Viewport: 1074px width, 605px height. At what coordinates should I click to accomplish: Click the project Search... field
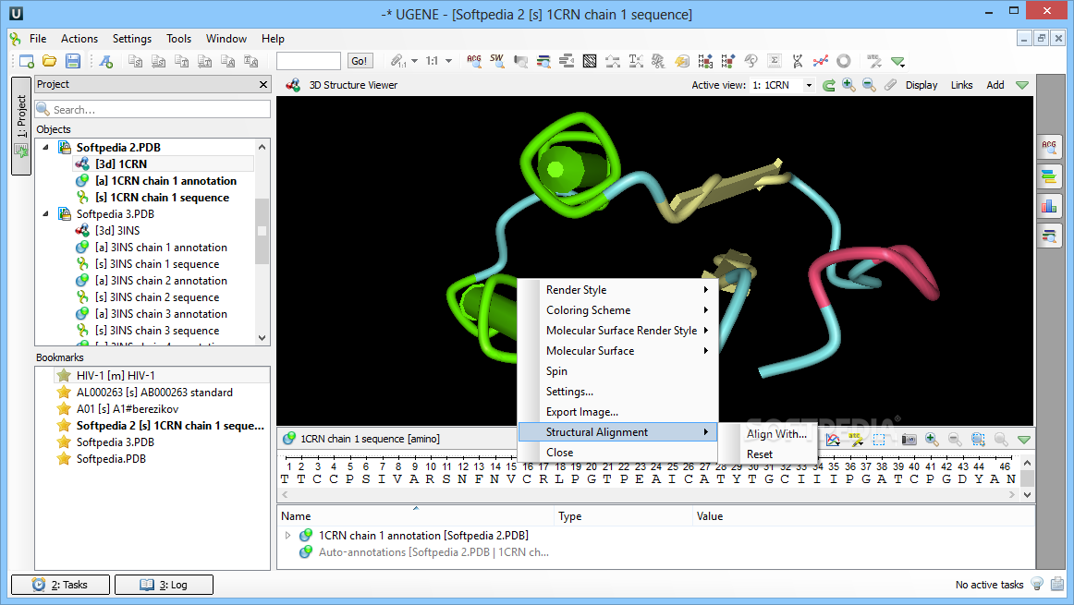click(x=153, y=110)
